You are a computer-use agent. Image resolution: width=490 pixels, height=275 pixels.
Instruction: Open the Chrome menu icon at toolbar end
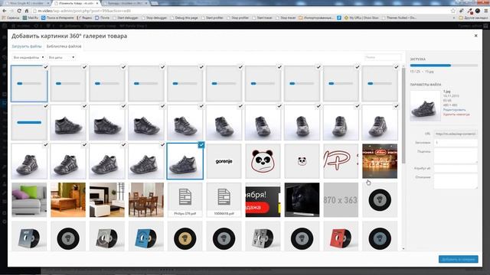pos(486,11)
